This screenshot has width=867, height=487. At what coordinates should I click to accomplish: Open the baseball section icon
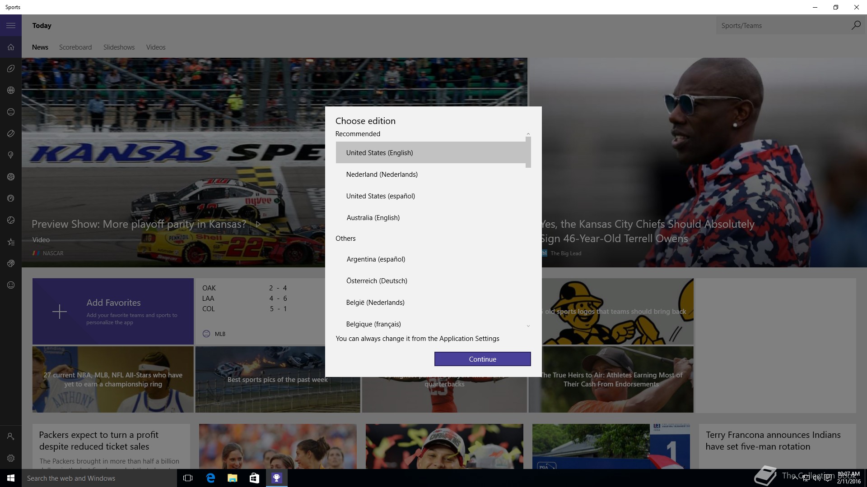pyautogui.click(x=11, y=112)
